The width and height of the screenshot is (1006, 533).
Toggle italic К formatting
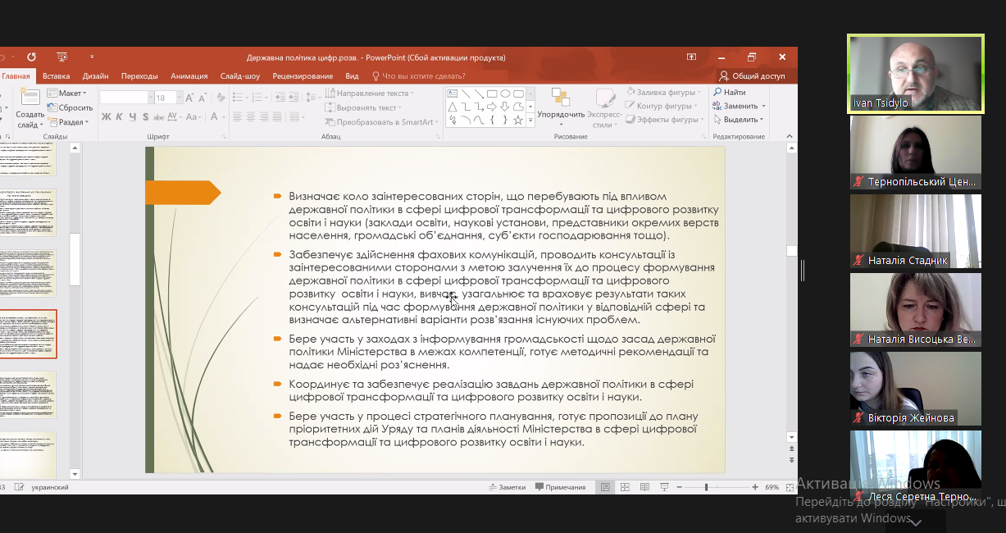tap(119, 117)
